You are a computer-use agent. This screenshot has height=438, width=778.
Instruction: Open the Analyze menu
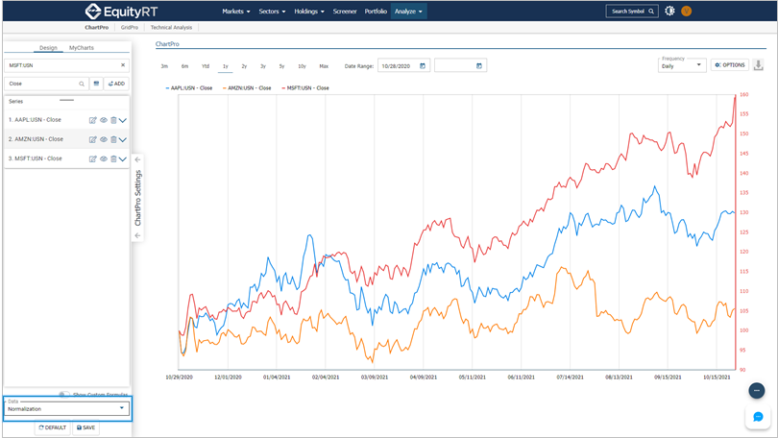coord(408,11)
